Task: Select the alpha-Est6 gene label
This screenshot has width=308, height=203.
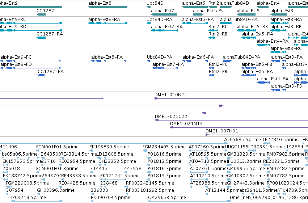Action: (194, 3)
